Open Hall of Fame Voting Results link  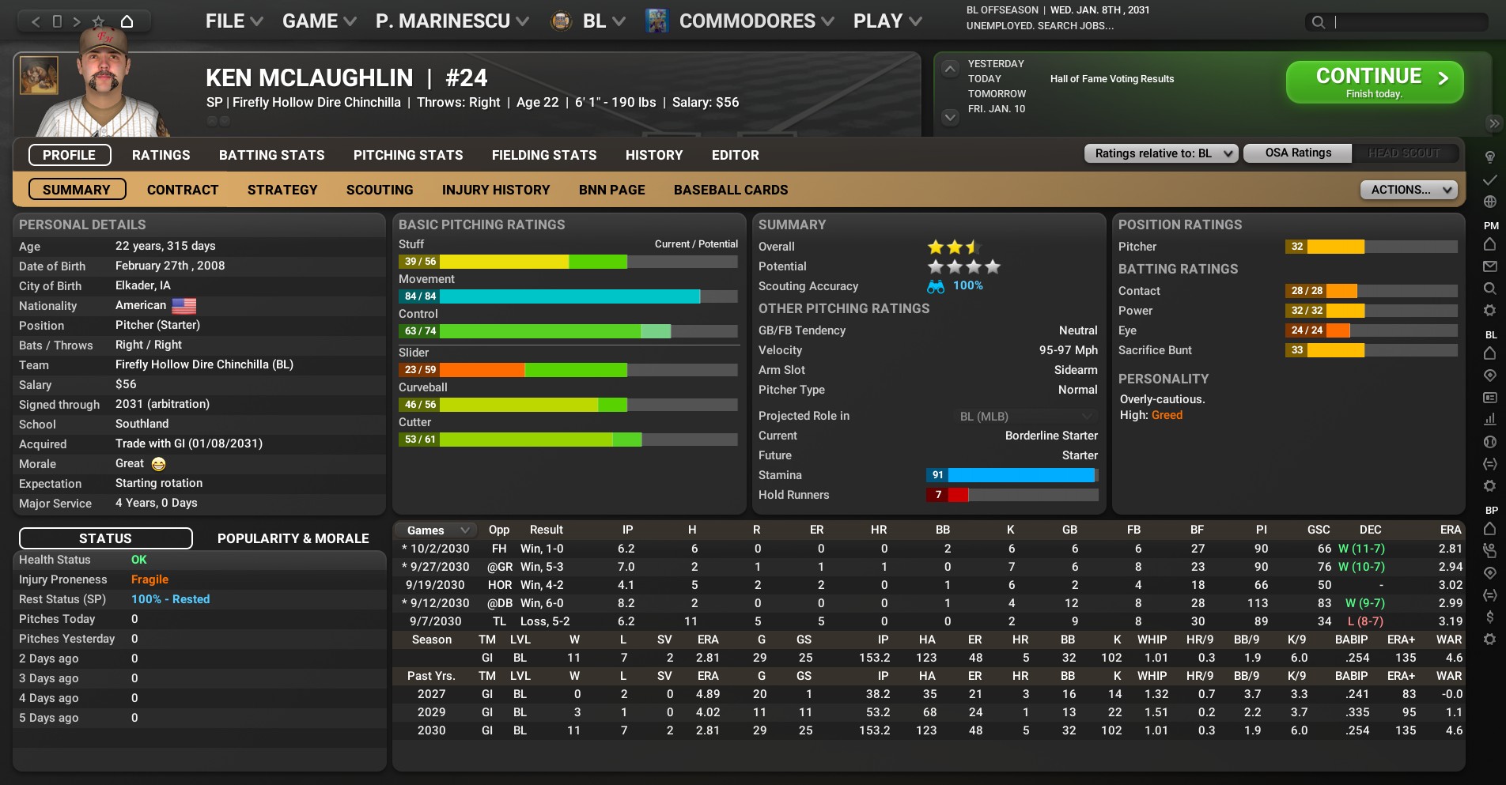click(x=1112, y=79)
